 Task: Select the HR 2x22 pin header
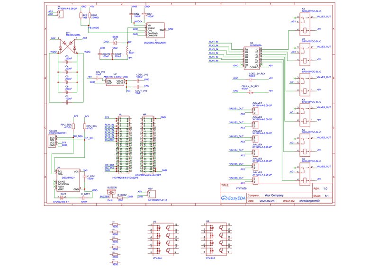tap(148, 144)
